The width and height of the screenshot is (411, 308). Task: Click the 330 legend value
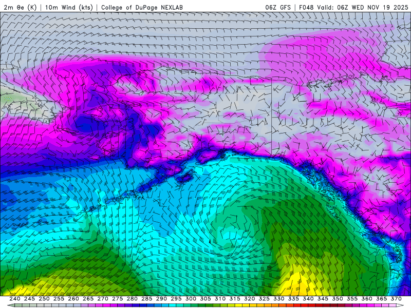[279, 299]
